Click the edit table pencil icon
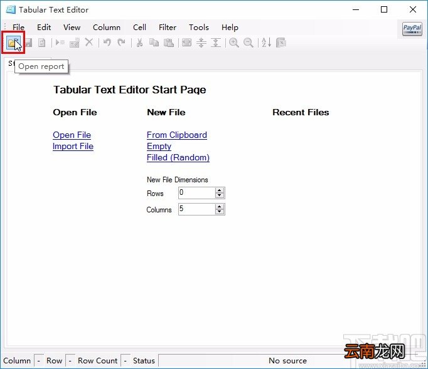This screenshot has width=428, height=369. (75, 43)
